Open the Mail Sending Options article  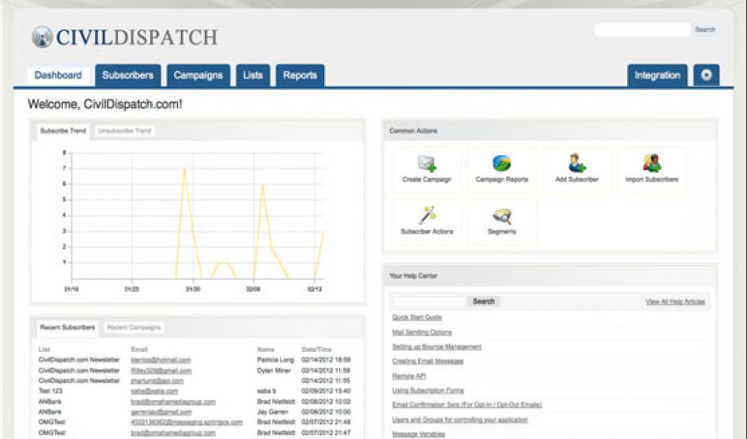coord(421,332)
